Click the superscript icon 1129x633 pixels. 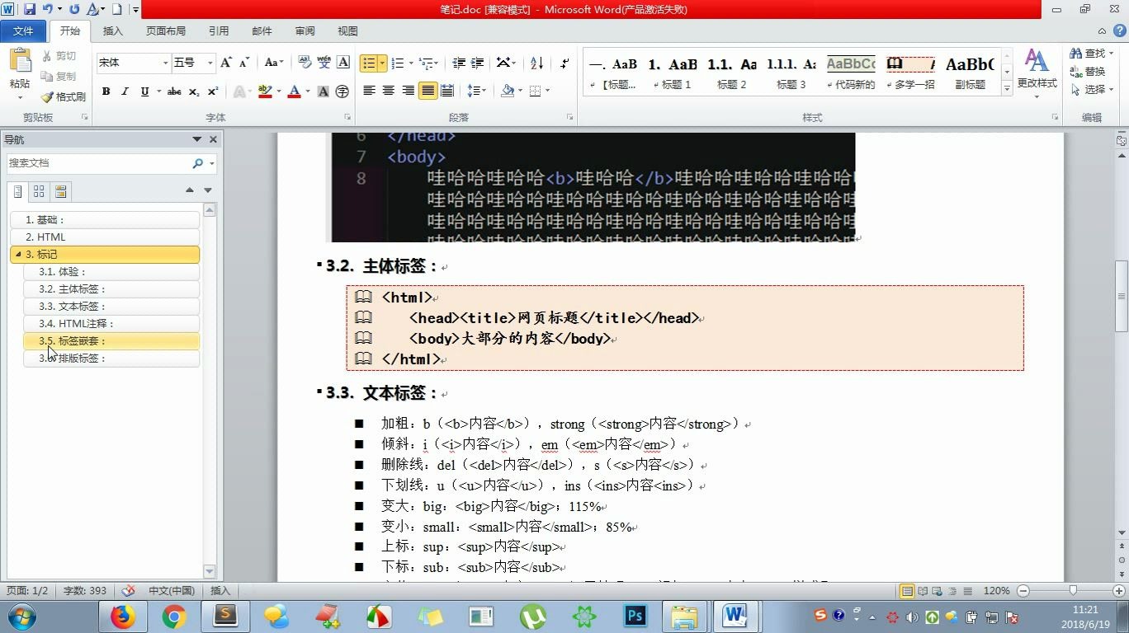pos(211,91)
